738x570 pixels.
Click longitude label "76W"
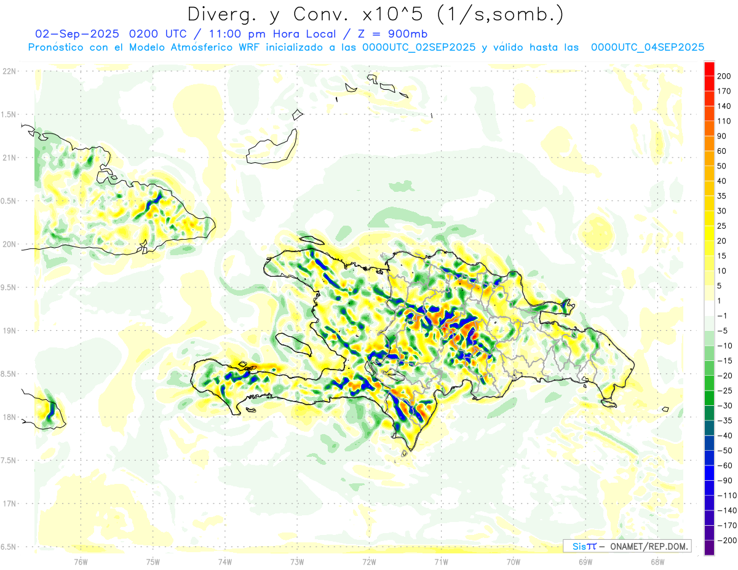pos(81,561)
